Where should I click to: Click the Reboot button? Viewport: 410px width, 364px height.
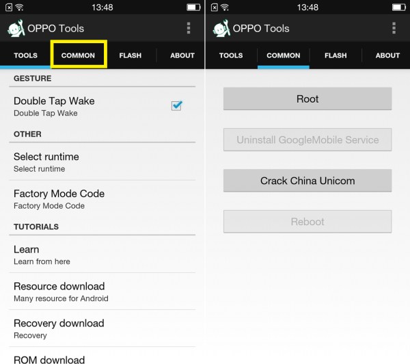307,222
